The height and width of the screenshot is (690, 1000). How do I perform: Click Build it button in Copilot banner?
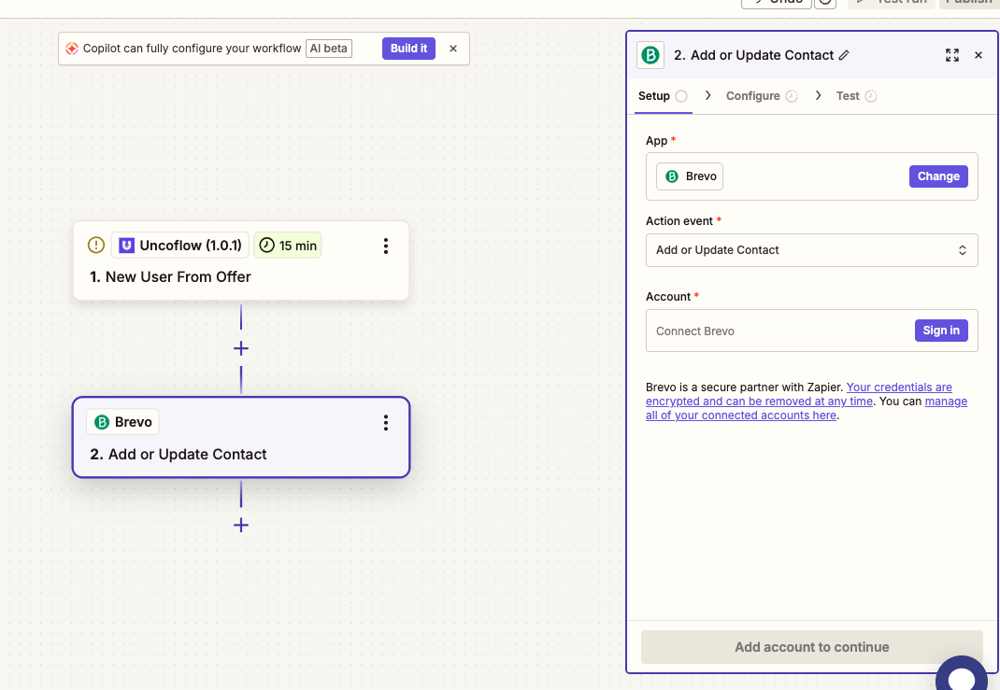408,49
